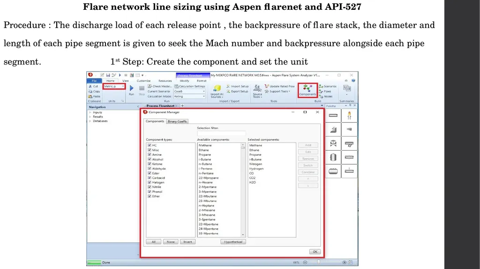Uncheck the Ester component type
The height and width of the screenshot is (269, 480).
pyautogui.click(x=150, y=173)
